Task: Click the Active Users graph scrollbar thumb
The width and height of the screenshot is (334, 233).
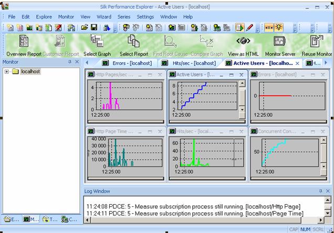Action: click(242, 97)
